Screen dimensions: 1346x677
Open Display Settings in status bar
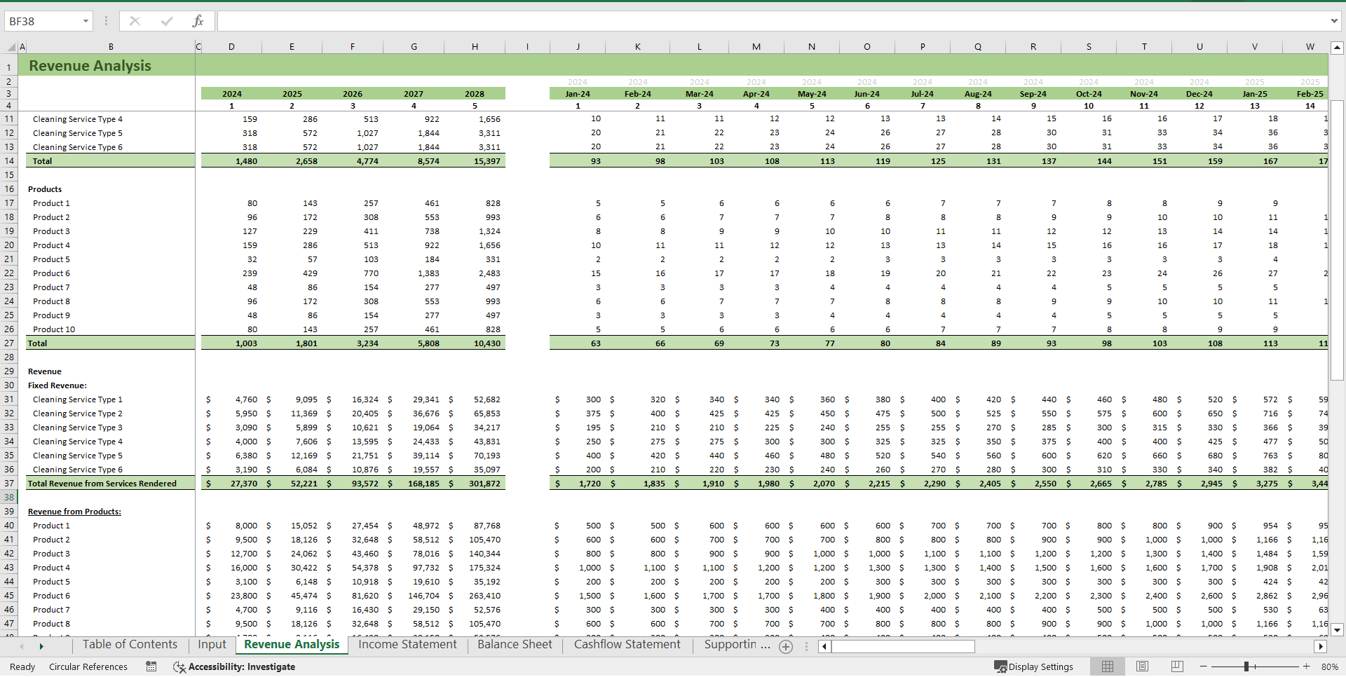(1033, 666)
